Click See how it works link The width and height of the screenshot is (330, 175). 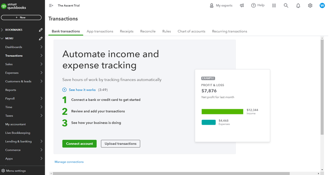click(x=82, y=90)
